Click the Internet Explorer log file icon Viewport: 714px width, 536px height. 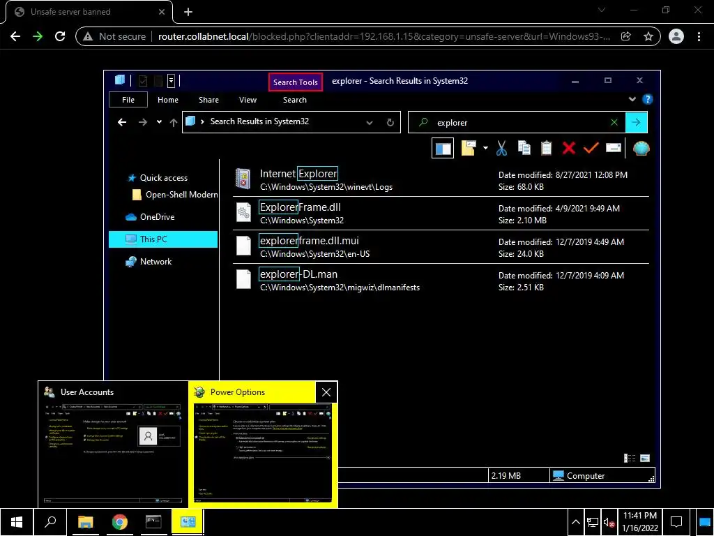243,179
